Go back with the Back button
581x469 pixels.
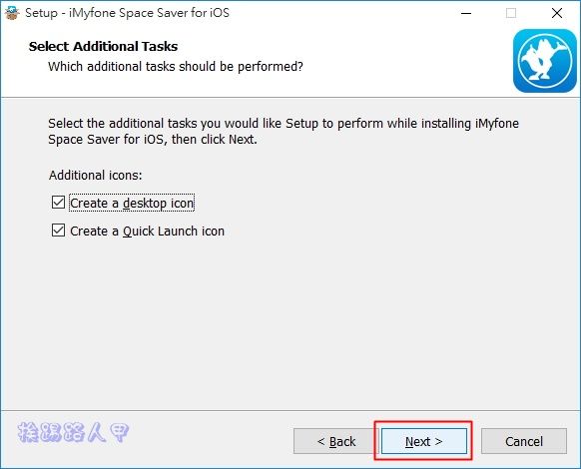(336, 441)
